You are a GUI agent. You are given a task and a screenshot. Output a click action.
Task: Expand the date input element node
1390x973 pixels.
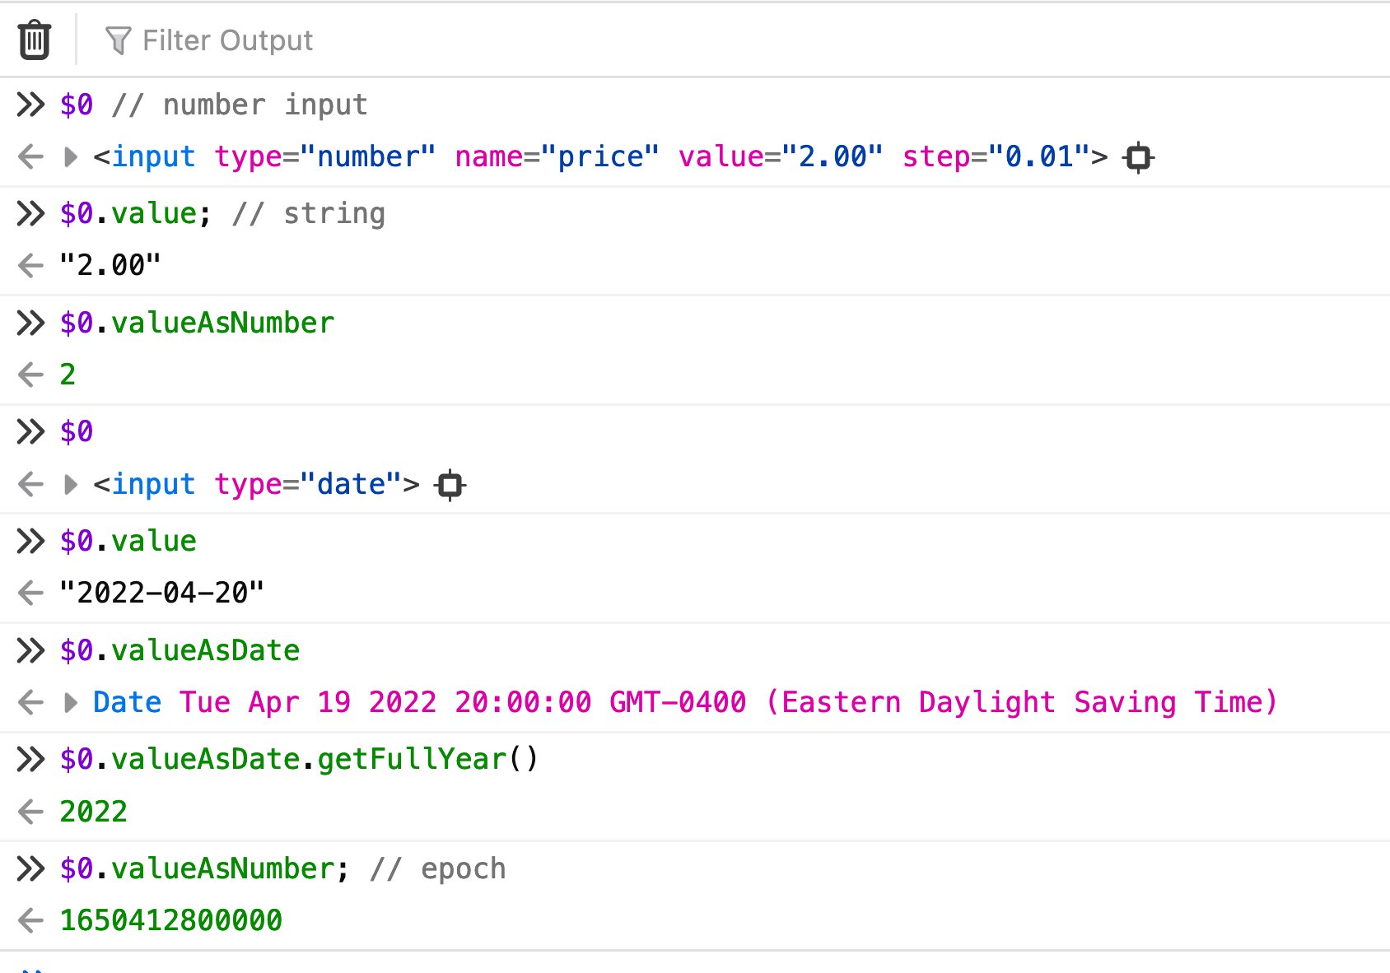(x=69, y=485)
